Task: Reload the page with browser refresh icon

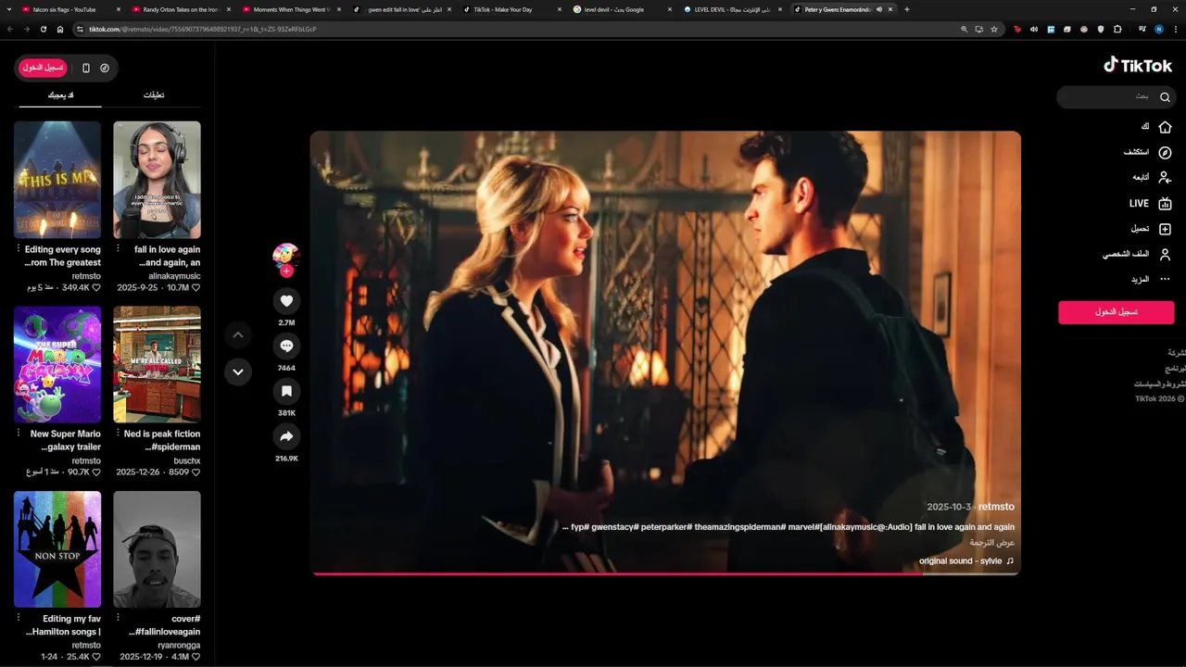Action: [43, 29]
